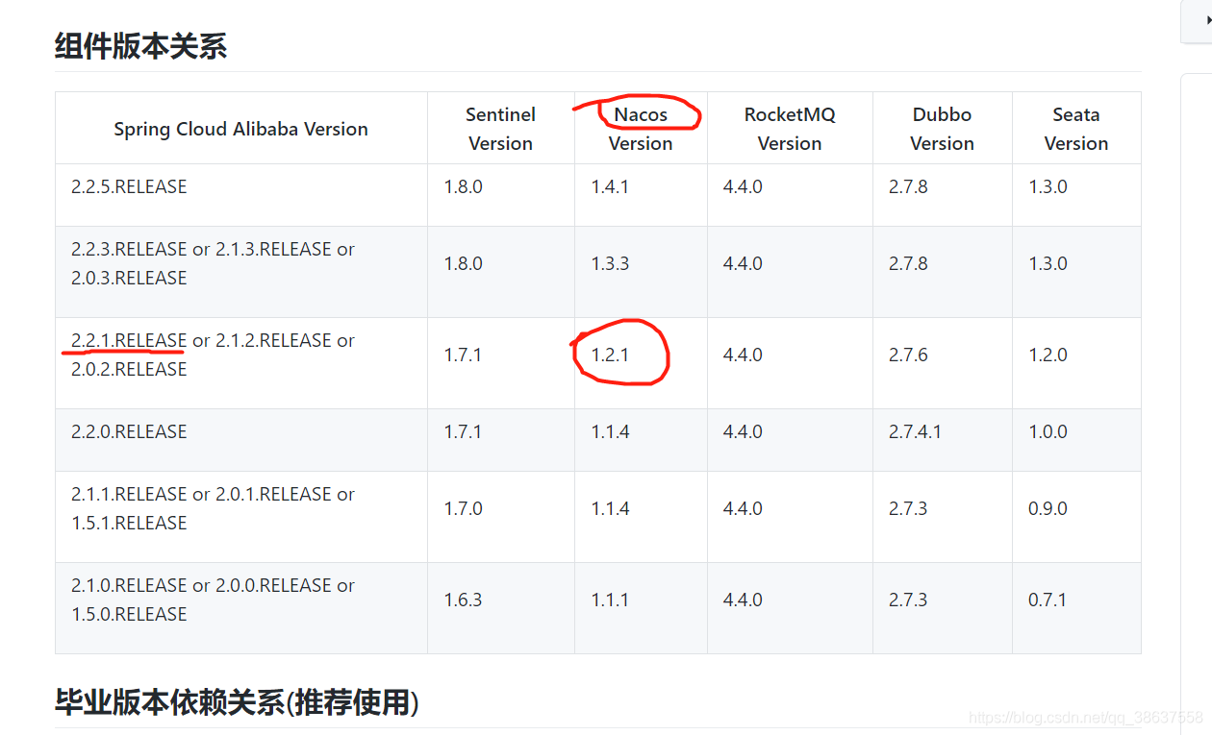Select the Spring Cloud Alibaba Version column header
The image size is (1212, 735).
point(241,129)
